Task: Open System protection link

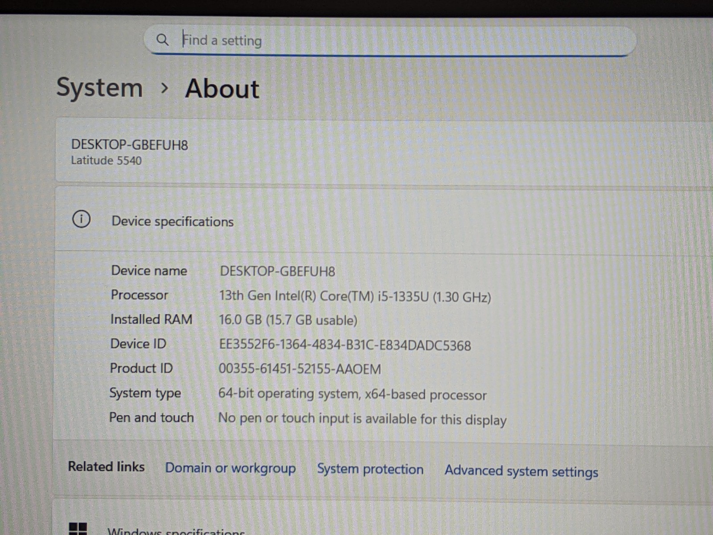Action: tap(370, 469)
